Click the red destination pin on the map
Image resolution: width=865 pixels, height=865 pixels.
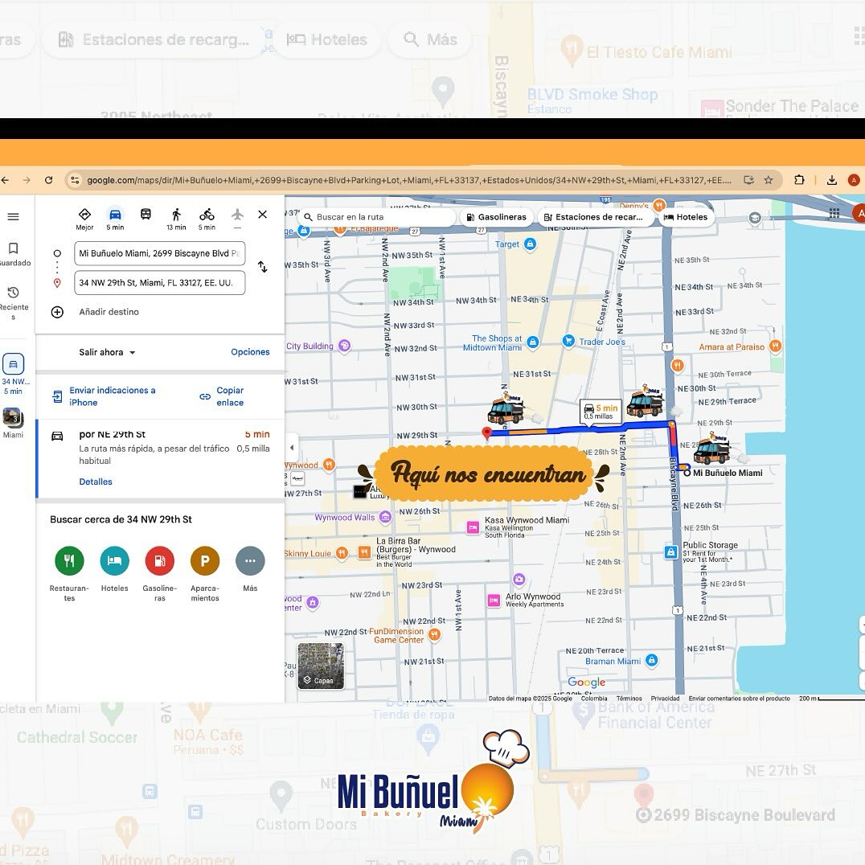tap(486, 433)
